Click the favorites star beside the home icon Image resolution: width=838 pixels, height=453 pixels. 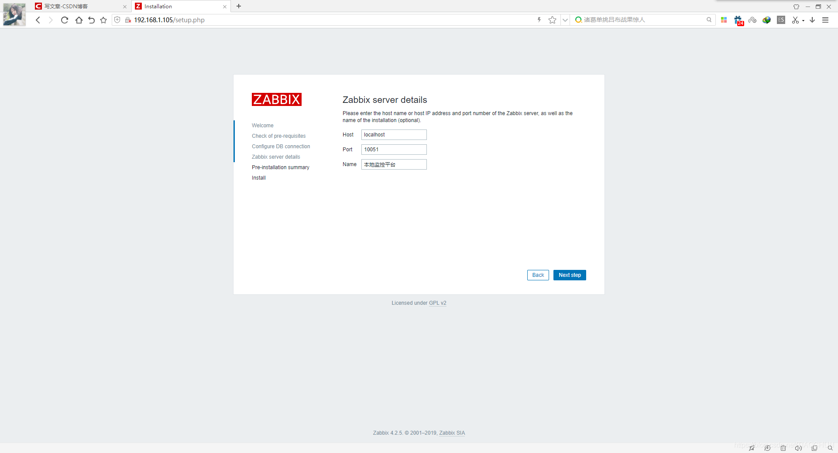(103, 20)
